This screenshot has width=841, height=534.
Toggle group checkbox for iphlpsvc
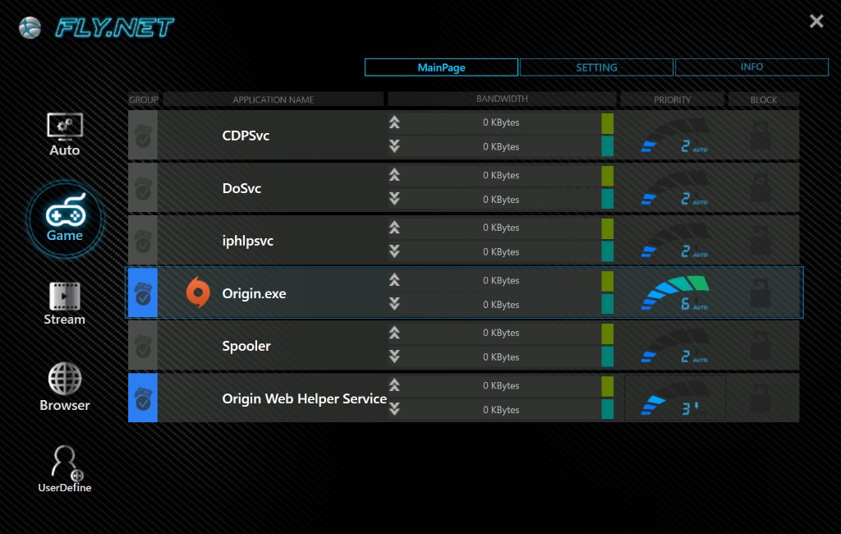pos(143,241)
